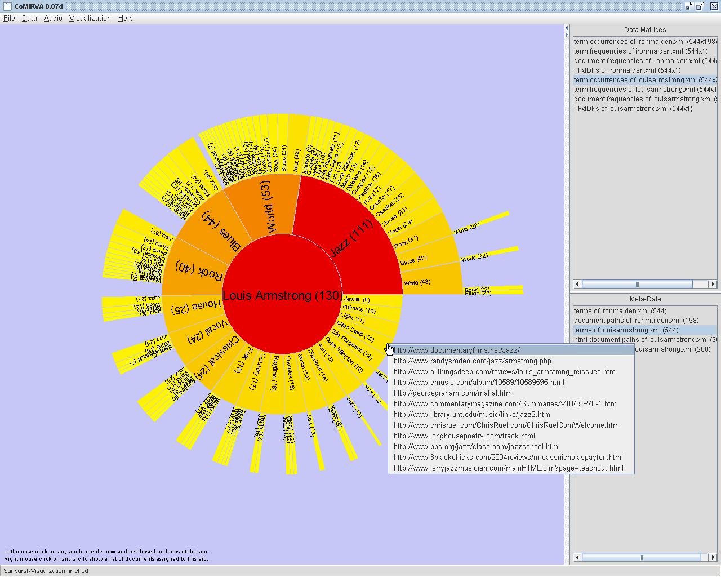Select 'document frequencies of louisarmstrong.xml' matrix
The image size is (721, 577).
[x=645, y=99]
